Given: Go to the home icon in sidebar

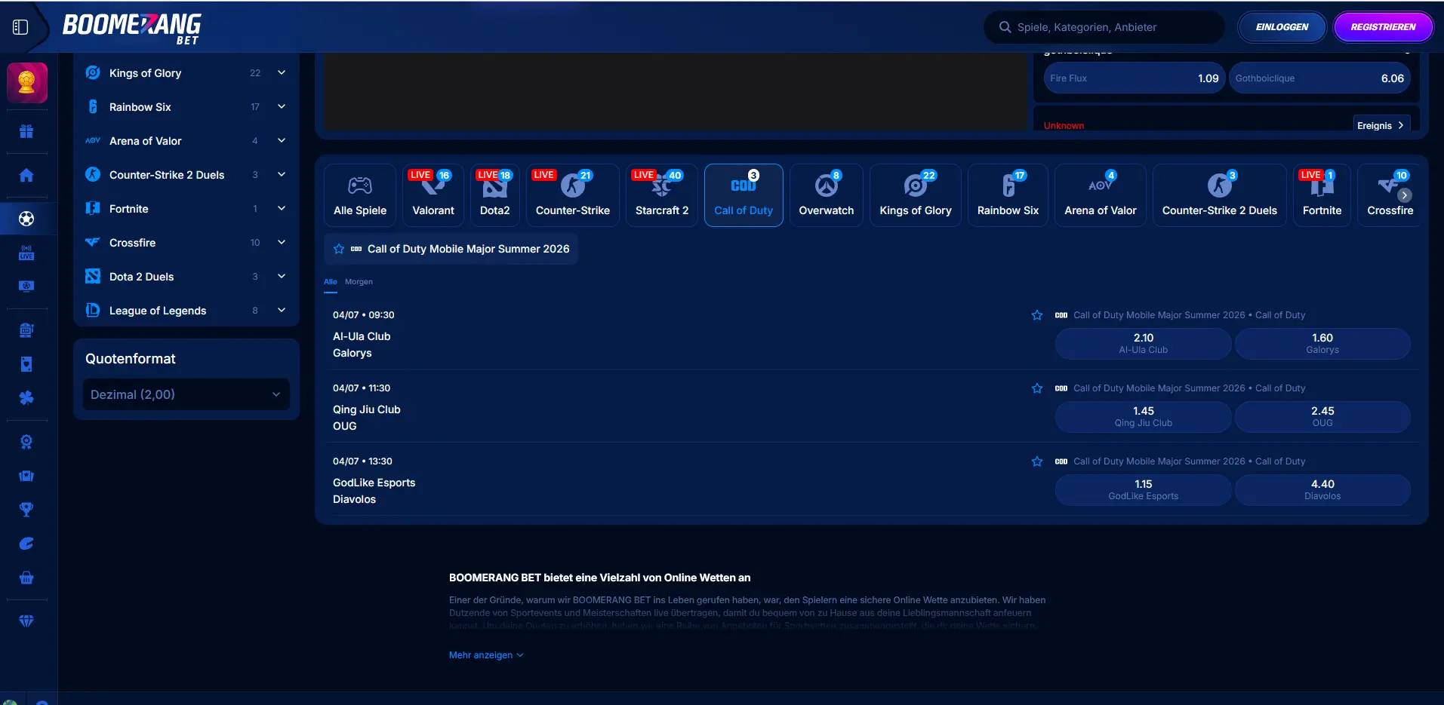Looking at the screenshot, I should point(26,175).
